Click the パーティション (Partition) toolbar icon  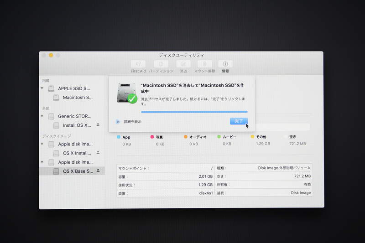(x=161, y=64)
